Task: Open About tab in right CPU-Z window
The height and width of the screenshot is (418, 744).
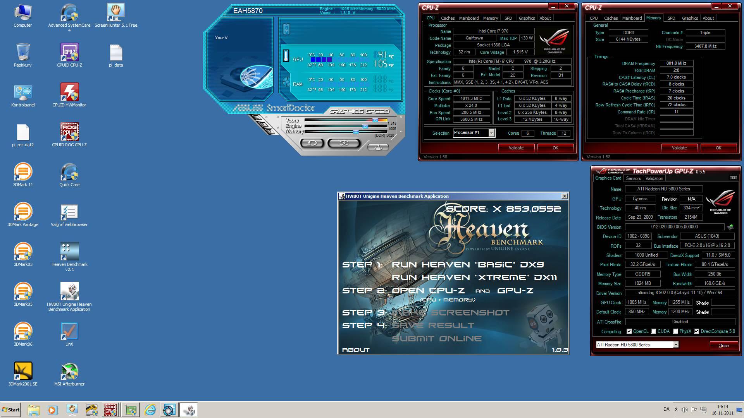Action: (708, 18)
